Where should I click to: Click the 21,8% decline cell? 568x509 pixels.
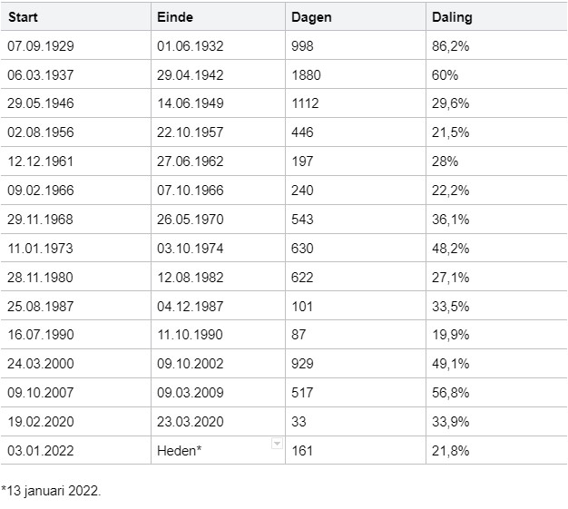(x=496, y=450)
